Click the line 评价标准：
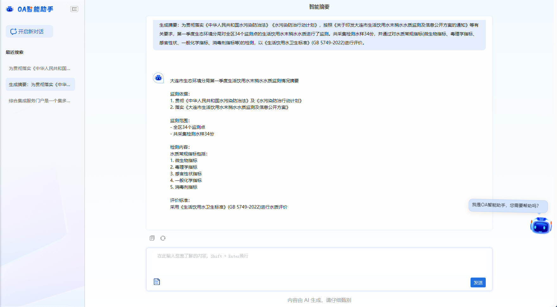The image size is (557, 307). [180, 200]
